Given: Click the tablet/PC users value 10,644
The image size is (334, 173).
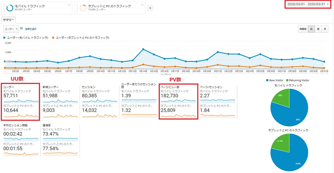Looking at the screenshot, I should click(11, 110).
